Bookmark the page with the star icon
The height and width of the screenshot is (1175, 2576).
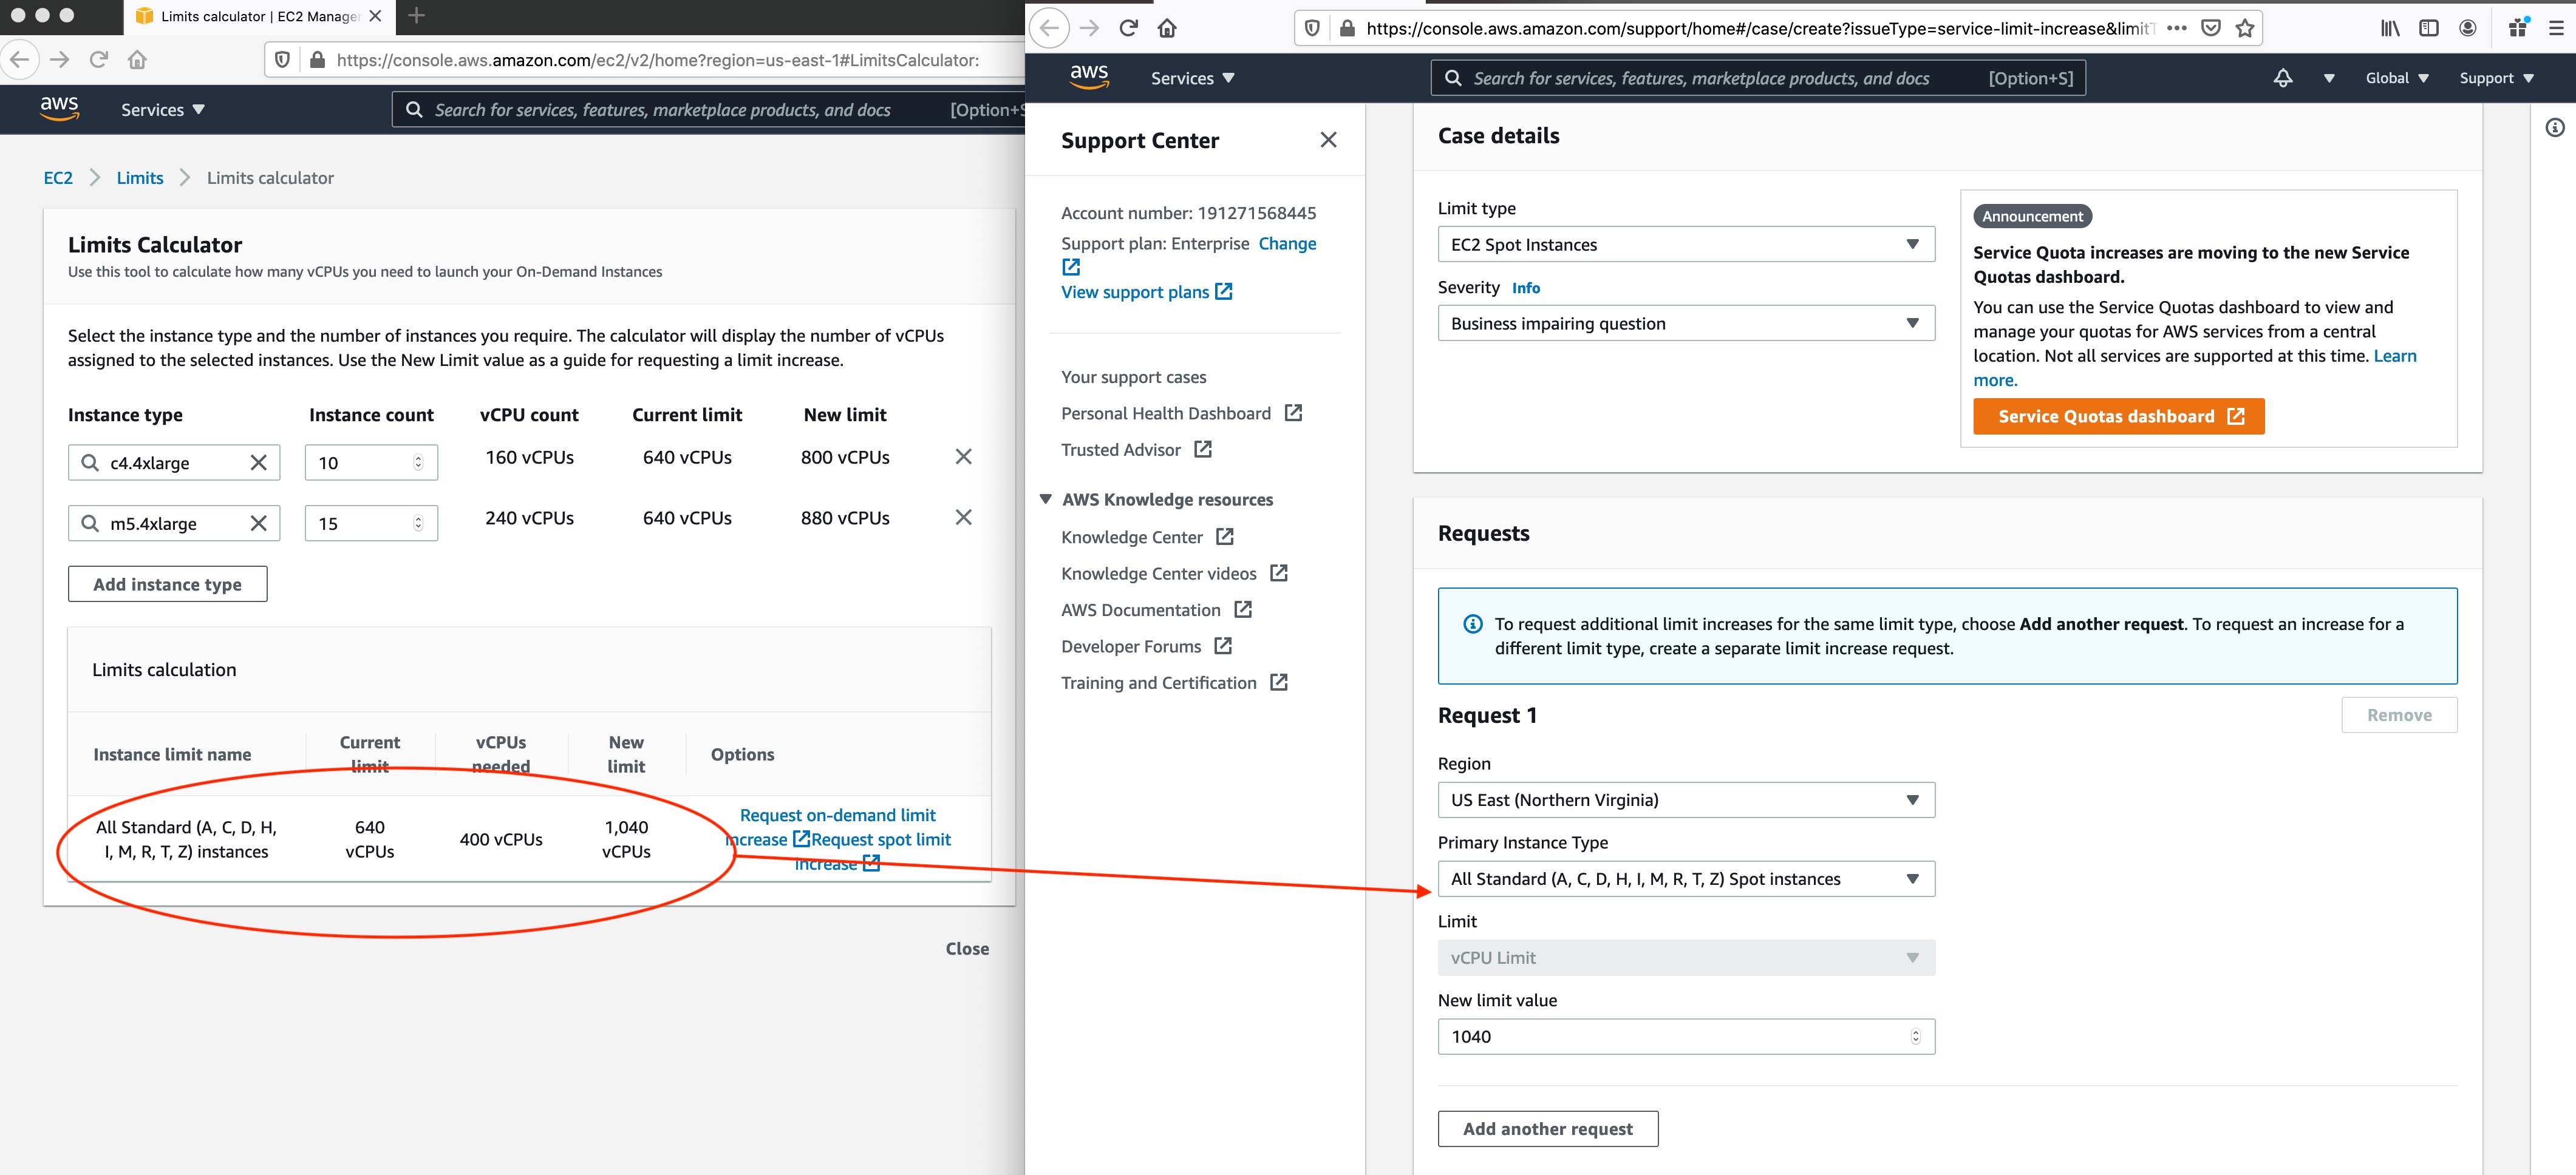pos(2245,28)
